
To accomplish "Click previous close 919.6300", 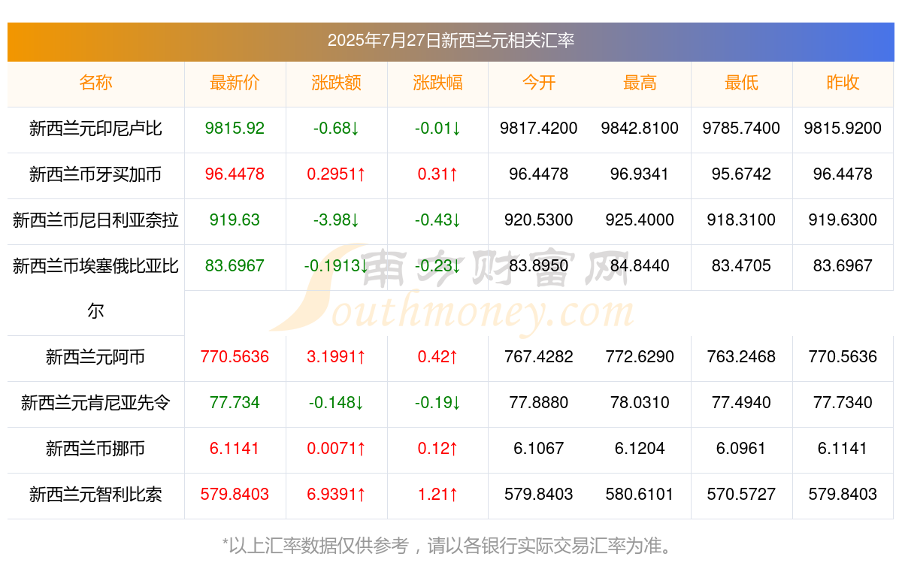I will pos(843,220).
